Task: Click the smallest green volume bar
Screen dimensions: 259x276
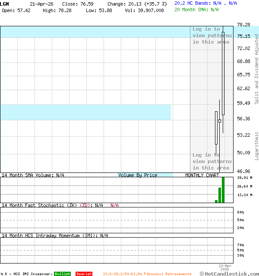Action: click(x=216, y=201)
